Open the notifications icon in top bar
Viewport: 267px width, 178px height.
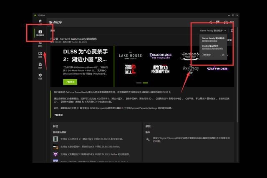[x=218, y=22]
